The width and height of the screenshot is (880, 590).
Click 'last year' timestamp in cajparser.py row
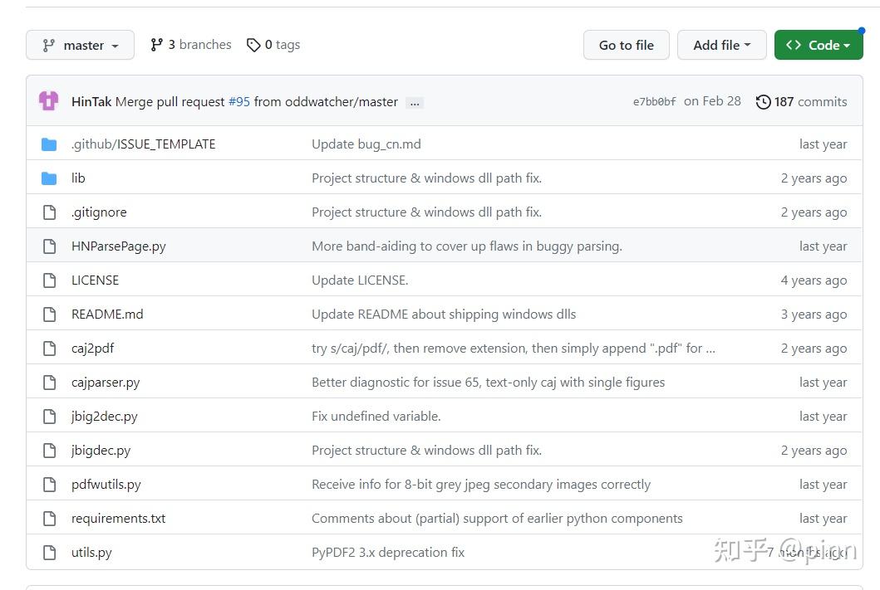tap(823, 382)
